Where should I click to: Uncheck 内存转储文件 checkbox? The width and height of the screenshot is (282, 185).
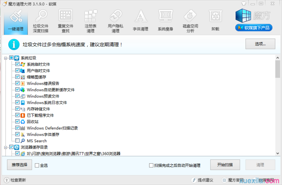coord(17,109)
